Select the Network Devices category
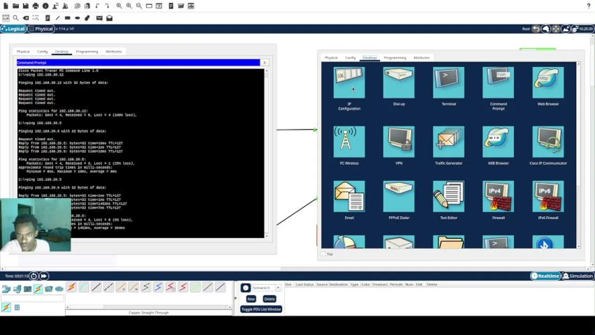 tap(7, 289)
